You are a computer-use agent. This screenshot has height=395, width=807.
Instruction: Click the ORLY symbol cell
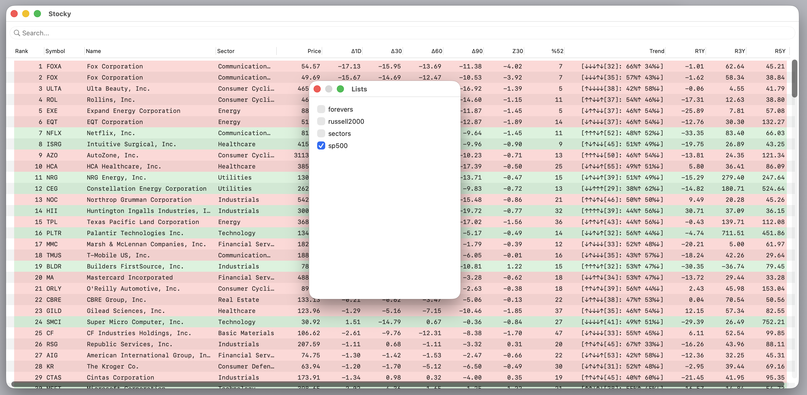tap(54, 289)
